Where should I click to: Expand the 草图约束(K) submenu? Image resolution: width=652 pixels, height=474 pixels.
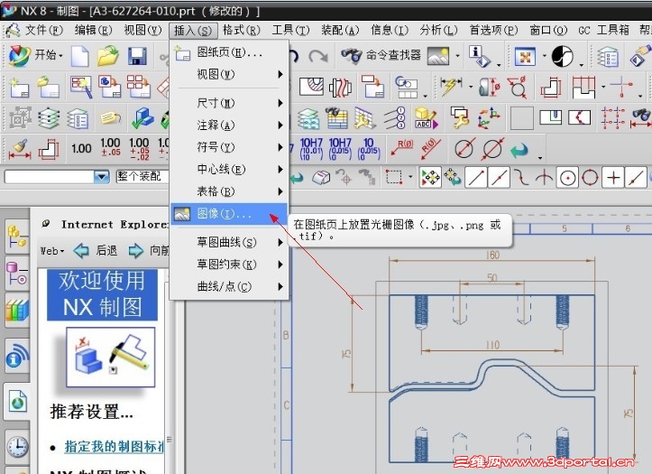pyautogui.click(x=229, y=265)
